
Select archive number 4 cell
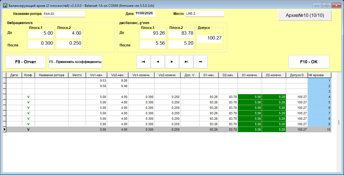pyautogui.click(x=319, y=97)
